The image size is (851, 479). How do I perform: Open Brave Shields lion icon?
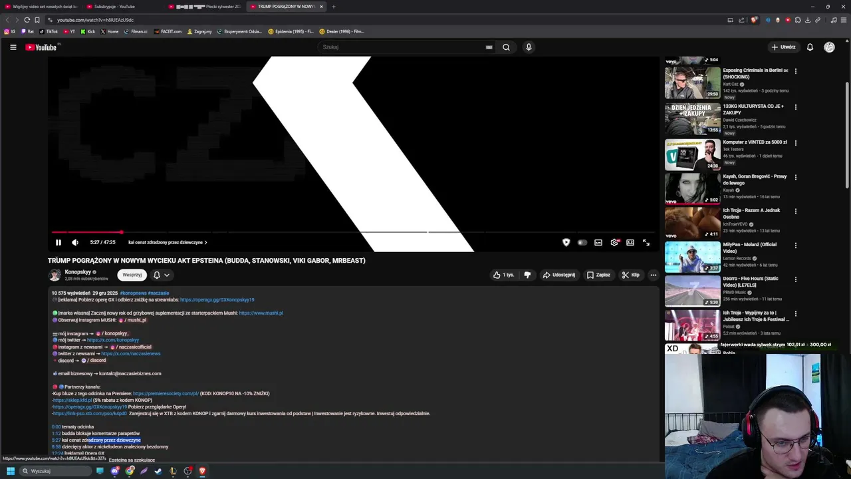point(754,20)
